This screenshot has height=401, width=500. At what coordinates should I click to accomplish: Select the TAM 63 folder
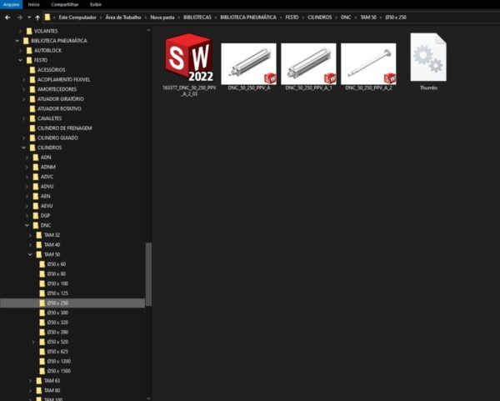pyautogui.click(x=48, y=381)
